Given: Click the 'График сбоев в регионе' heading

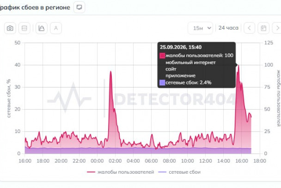Looking at the screenshot, I should (x=35, y=7).
